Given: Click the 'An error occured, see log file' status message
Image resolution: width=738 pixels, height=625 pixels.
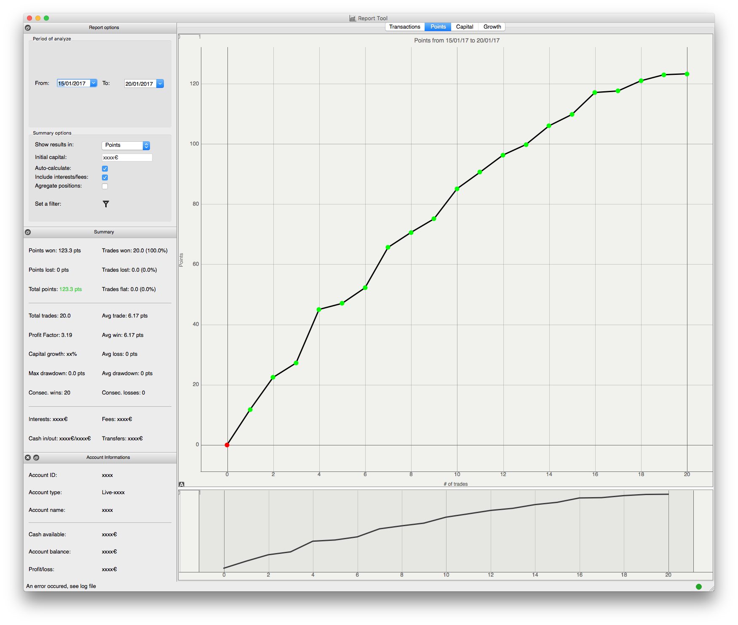Looking at the screenshot, I should 61,586.
